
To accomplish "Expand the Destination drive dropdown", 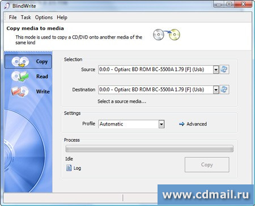I will (216, 90).
